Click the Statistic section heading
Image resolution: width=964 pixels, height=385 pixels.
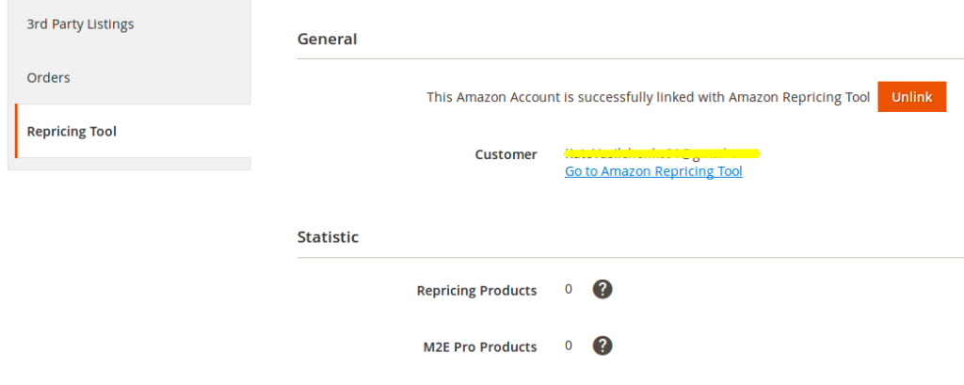pos(328,237)
